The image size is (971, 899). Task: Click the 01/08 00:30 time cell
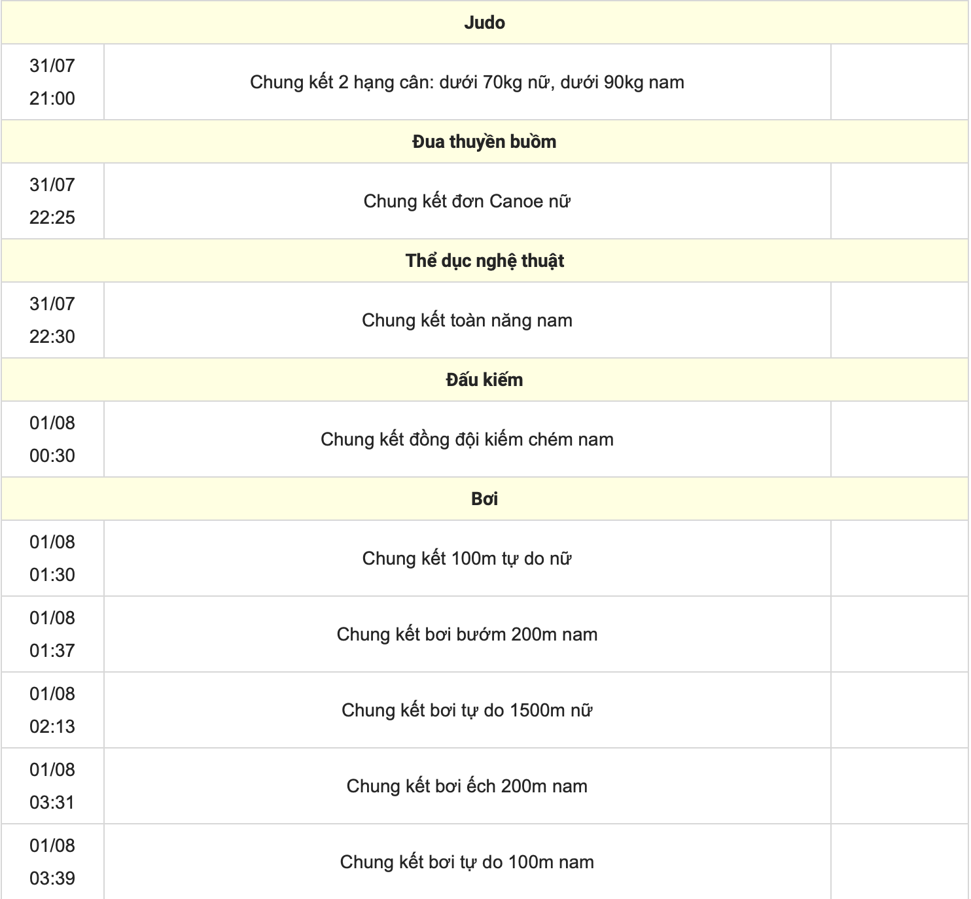coord(52,440)
